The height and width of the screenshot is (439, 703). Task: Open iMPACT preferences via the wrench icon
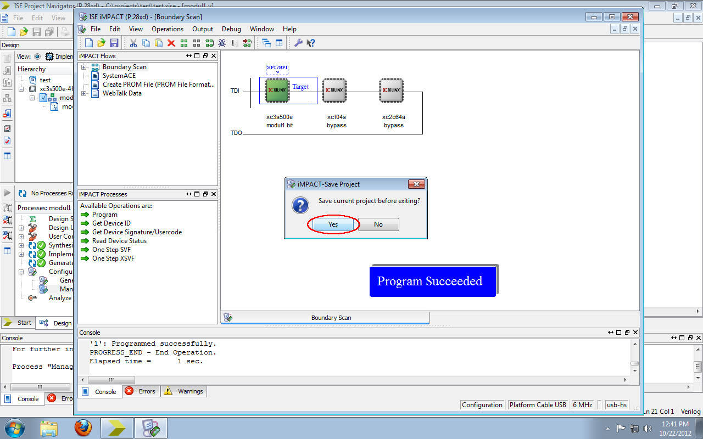point(298,43)
